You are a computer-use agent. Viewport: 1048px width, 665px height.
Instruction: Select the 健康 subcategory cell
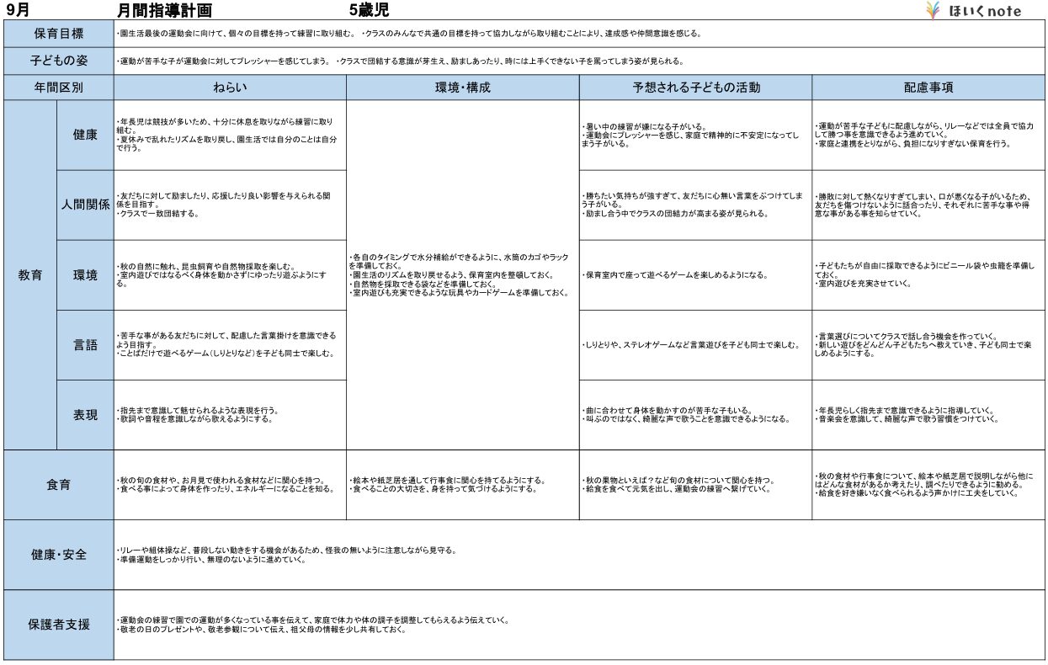[85, 135]
